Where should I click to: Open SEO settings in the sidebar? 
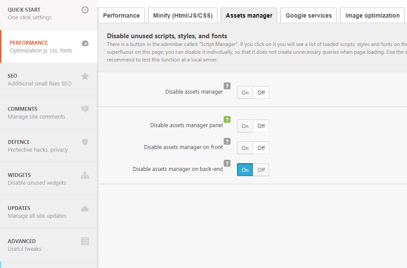tap(39, 79)
